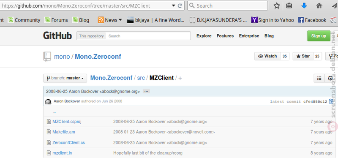Click the 2008-06-25 Aaron Bockover commit title

click(93, 91)
